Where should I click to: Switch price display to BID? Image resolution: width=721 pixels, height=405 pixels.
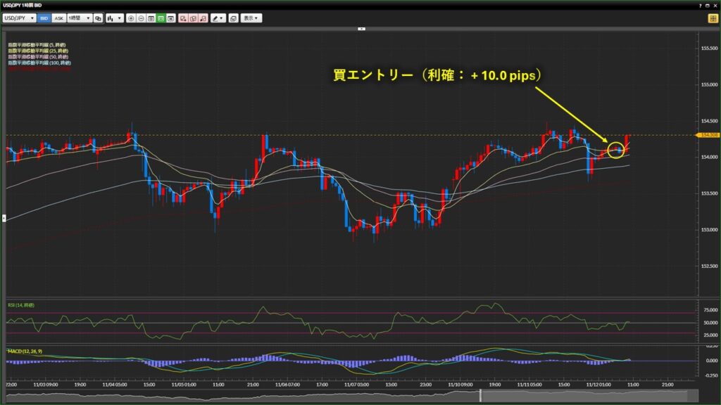pos(44,18)
